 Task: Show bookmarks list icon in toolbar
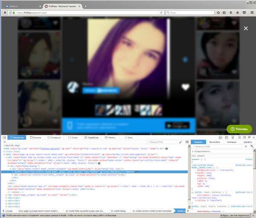coord(224,12)
